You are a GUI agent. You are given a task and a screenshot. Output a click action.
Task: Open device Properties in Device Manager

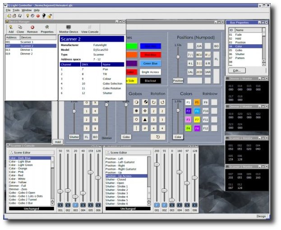47,29
